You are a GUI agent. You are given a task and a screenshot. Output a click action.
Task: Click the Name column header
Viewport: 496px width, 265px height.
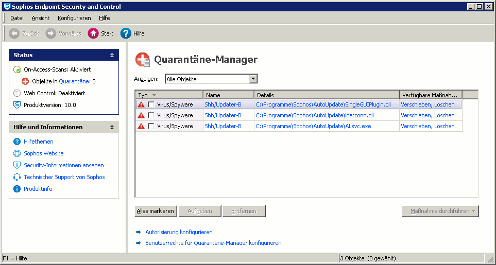[229, 95]
